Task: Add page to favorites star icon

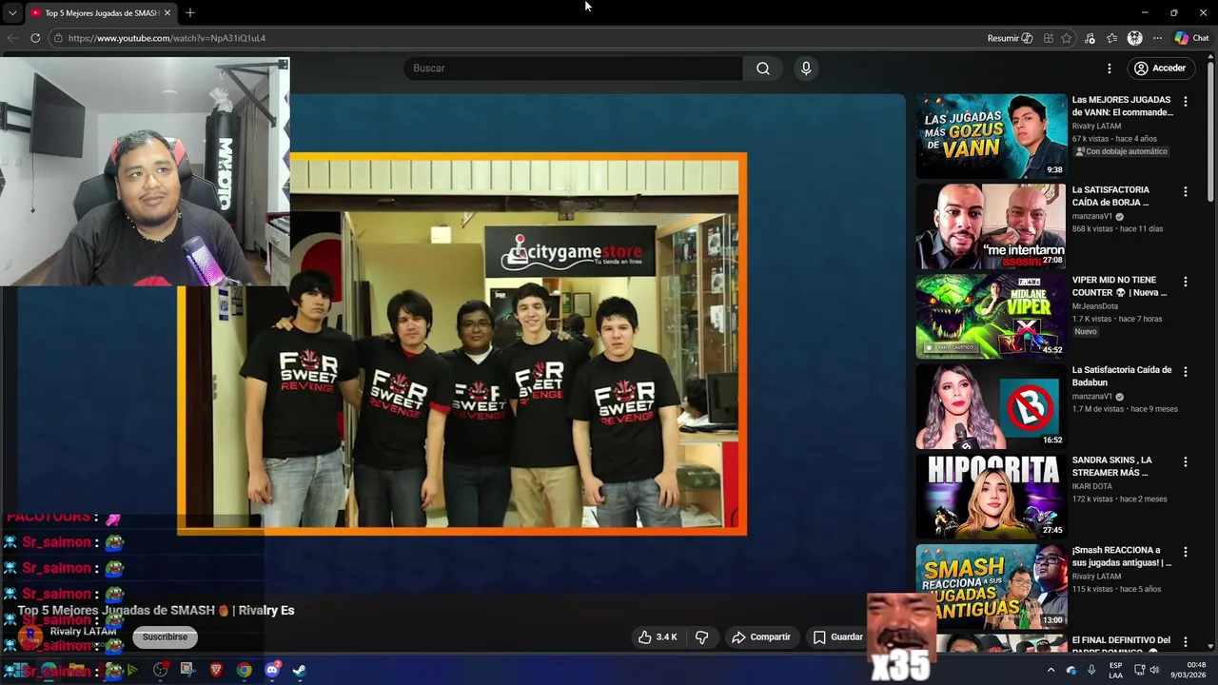Action: tap(1067, 38)
